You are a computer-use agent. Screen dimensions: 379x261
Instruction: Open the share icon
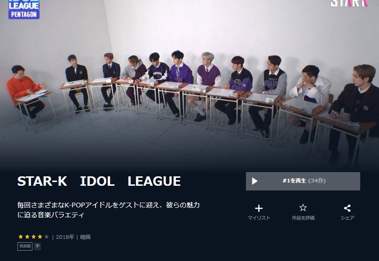click(347, 208)
